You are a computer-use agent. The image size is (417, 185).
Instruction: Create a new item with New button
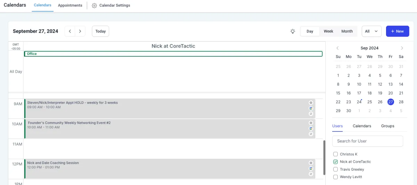[398, 31]
